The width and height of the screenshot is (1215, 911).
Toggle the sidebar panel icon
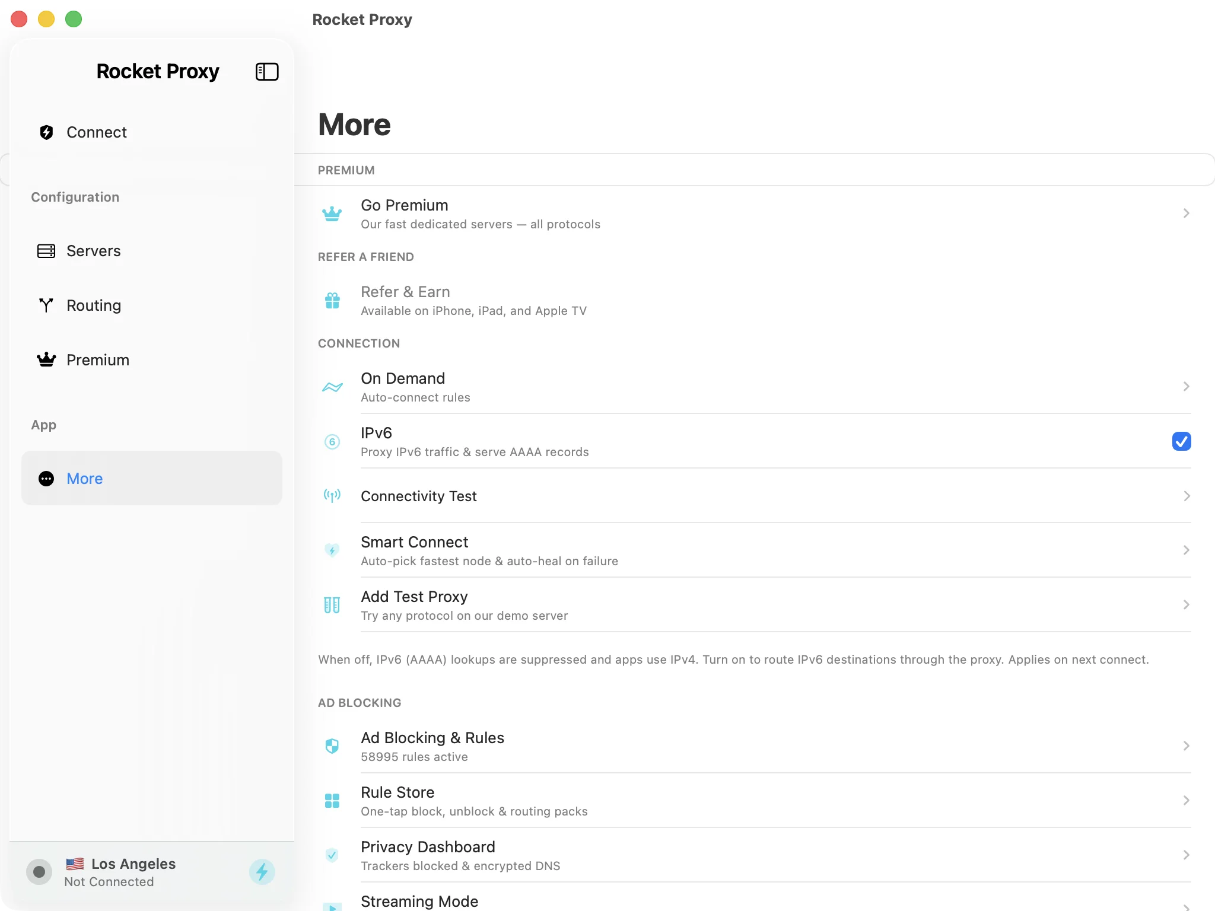(267, 72)
